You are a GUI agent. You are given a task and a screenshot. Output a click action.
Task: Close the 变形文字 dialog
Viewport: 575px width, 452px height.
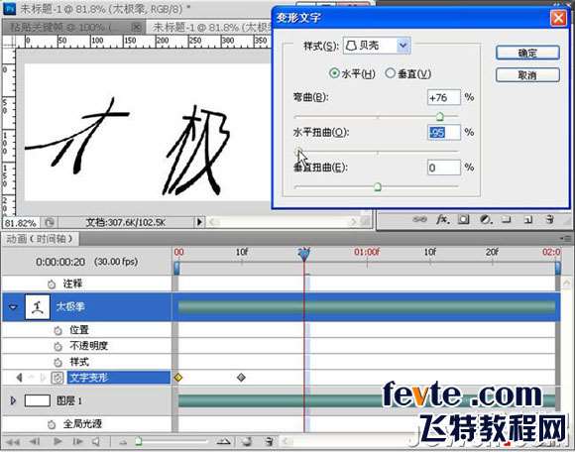558,17
